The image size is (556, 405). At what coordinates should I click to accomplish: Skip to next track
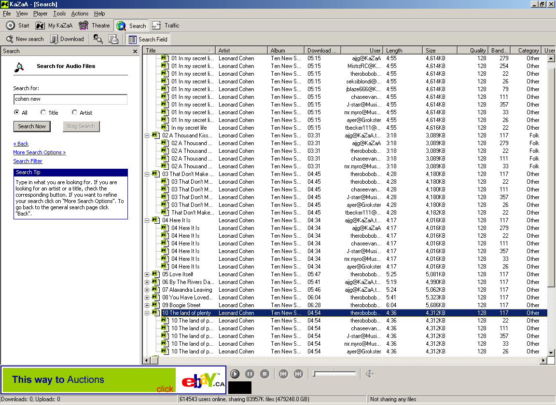tap(299, 374)
